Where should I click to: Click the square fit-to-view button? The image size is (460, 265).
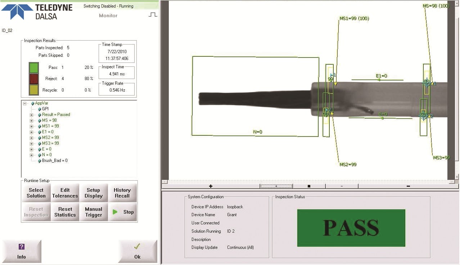(309, 186)
